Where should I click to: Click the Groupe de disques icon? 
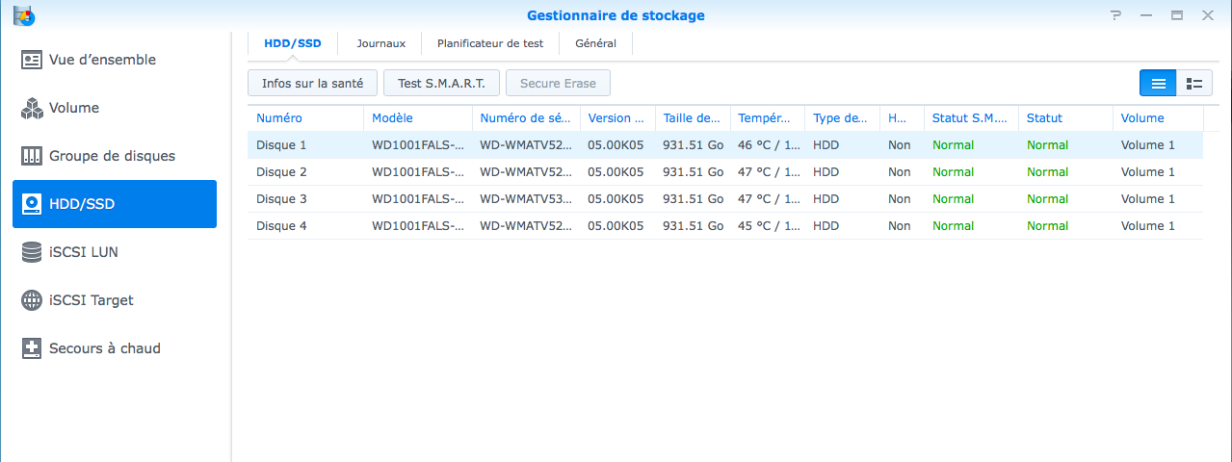pos(32,156)
